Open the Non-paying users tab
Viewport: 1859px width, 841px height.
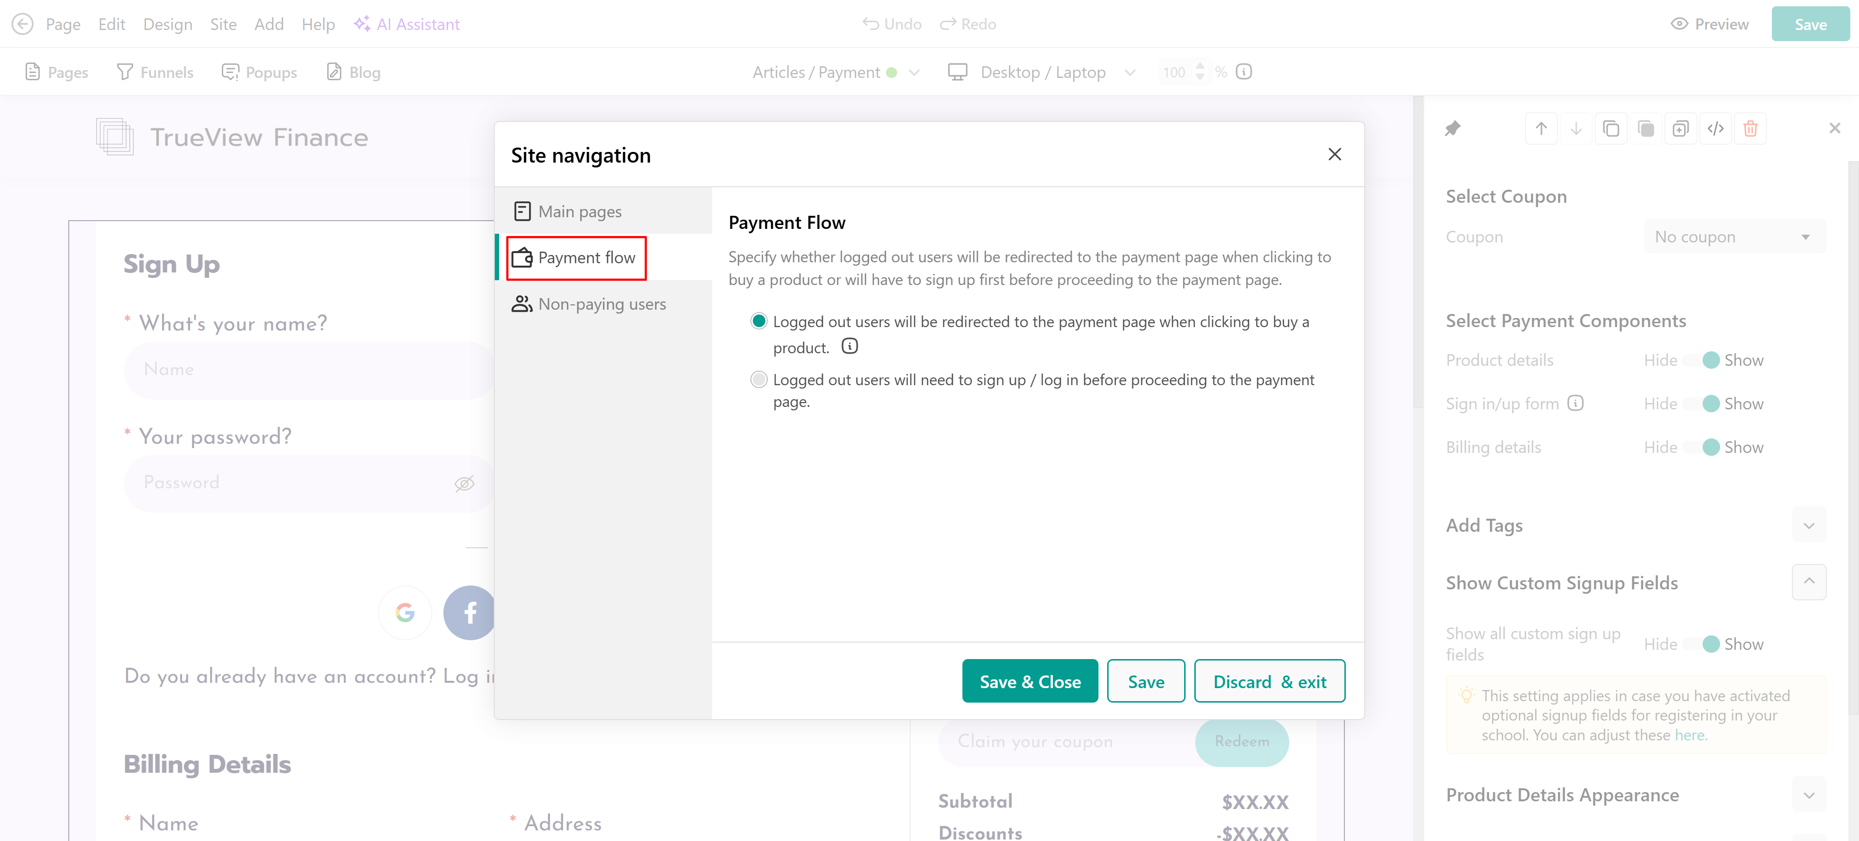point(602,304)
